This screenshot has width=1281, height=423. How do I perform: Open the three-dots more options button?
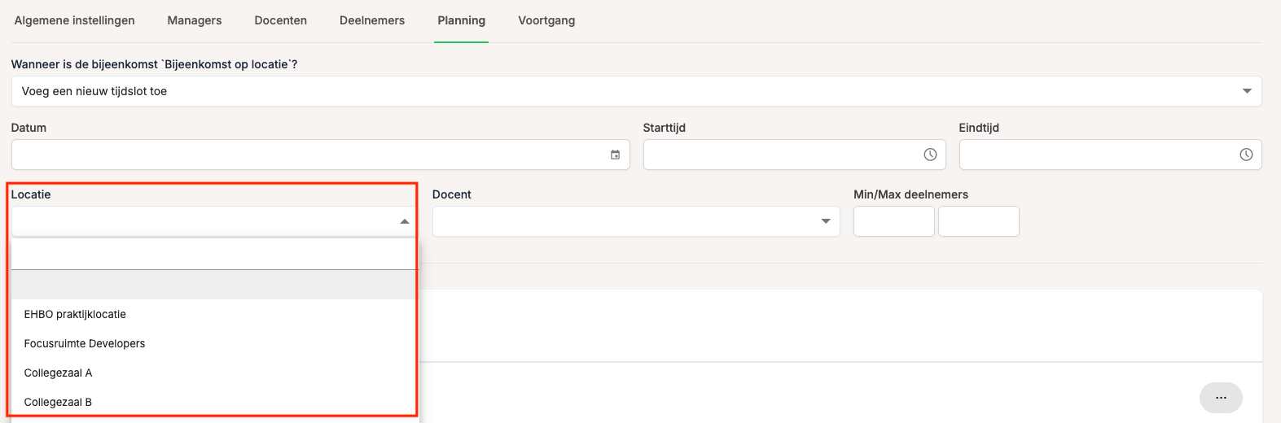coord(1221,398)
